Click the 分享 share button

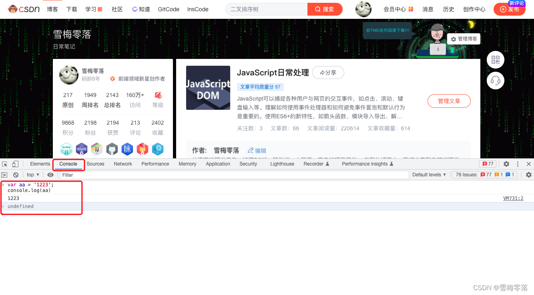click(328, 73)
